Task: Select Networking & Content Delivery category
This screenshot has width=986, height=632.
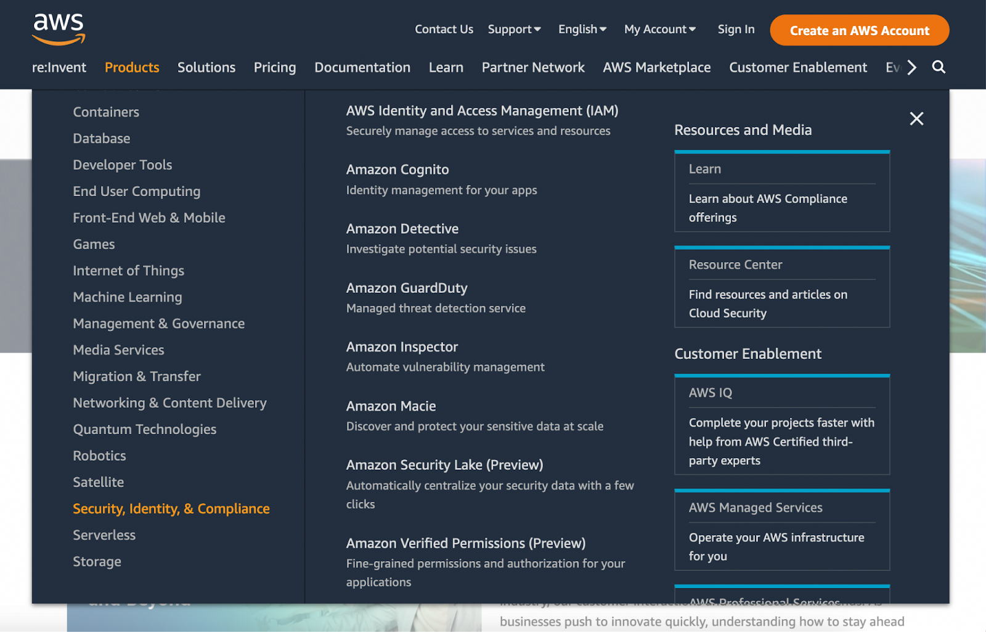Action: coord(170,403)
